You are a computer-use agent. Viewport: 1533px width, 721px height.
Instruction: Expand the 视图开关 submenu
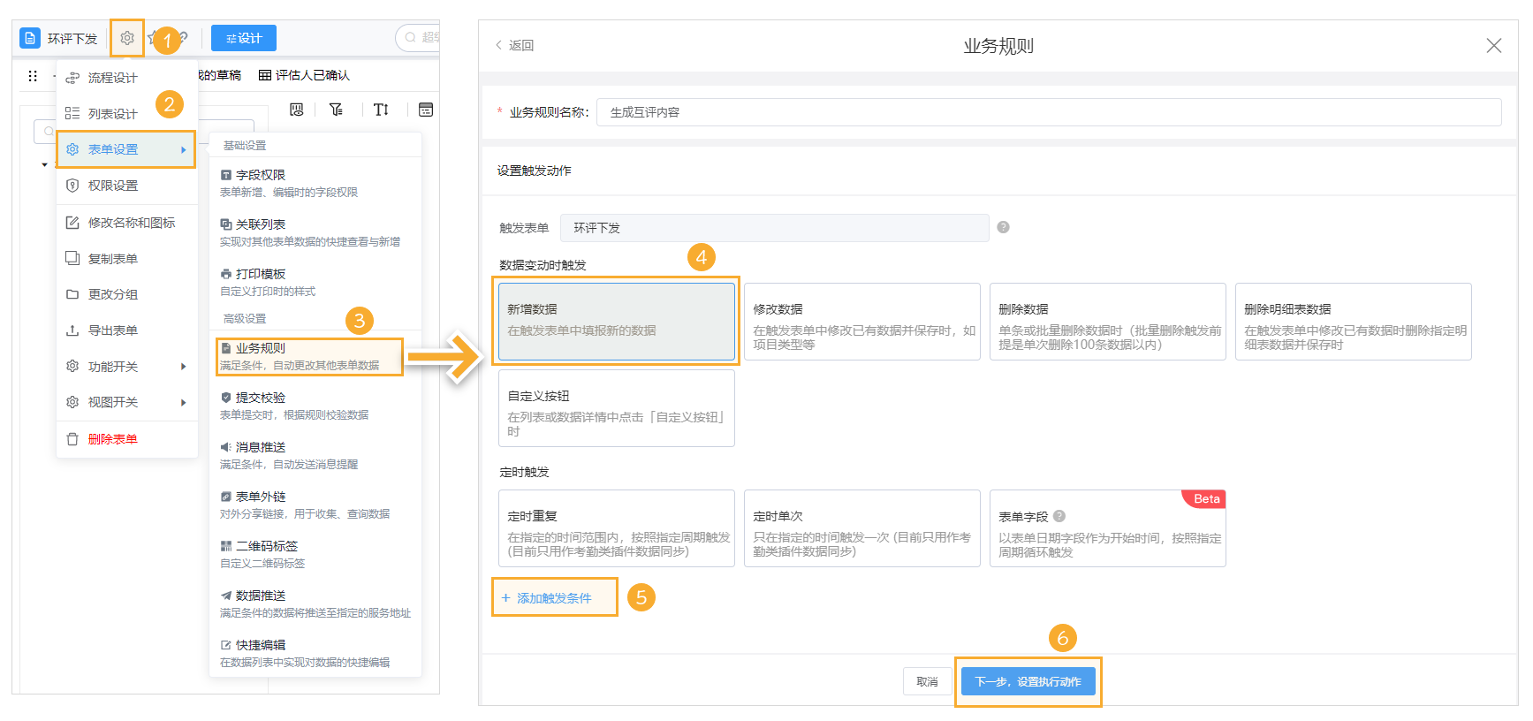[127, 402]
